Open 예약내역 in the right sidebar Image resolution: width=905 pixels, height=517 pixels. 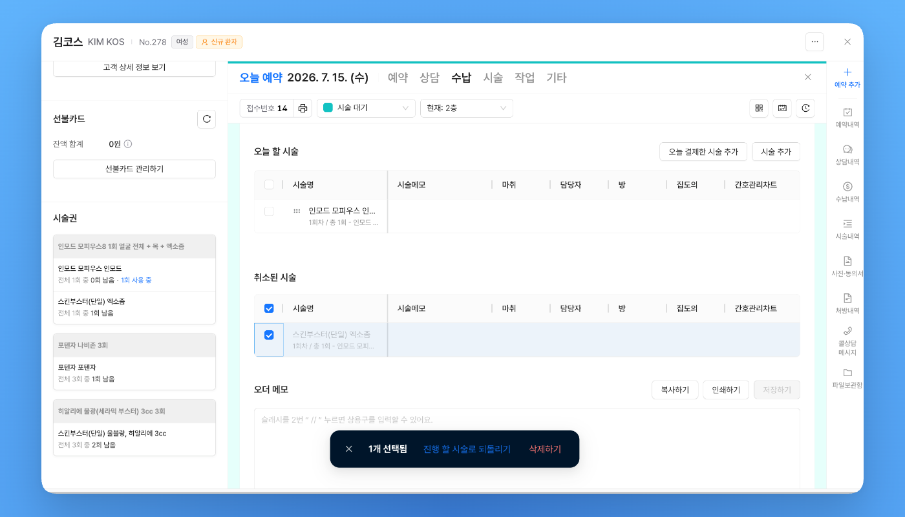(847, 118)
